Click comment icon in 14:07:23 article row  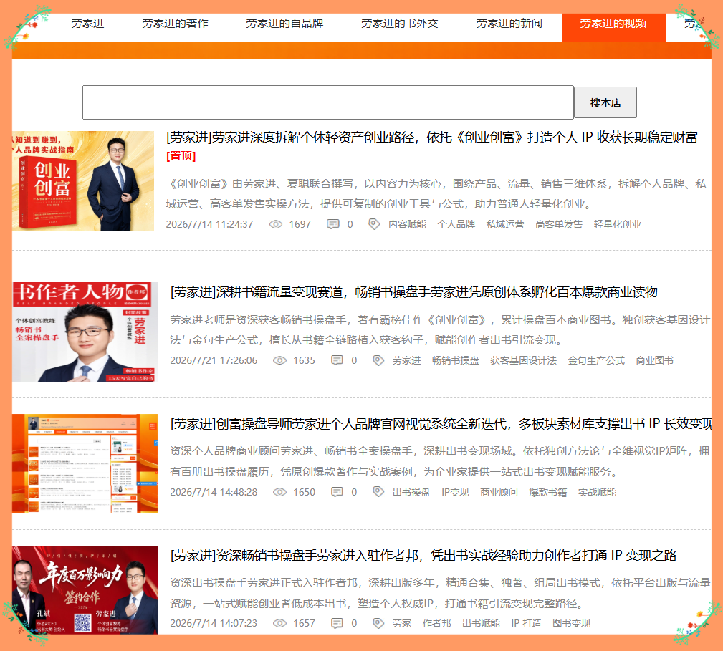tap(337, 623)
